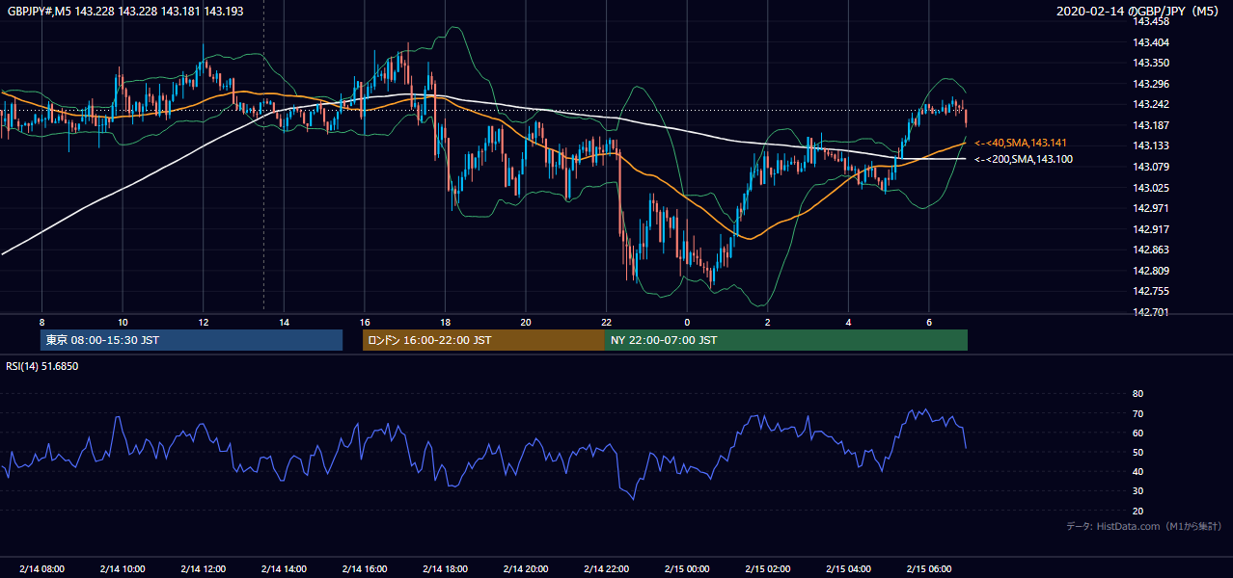1233x578 pixels.
Task: Click the 2/14 16:00 date label
Action: click(364, 569)
